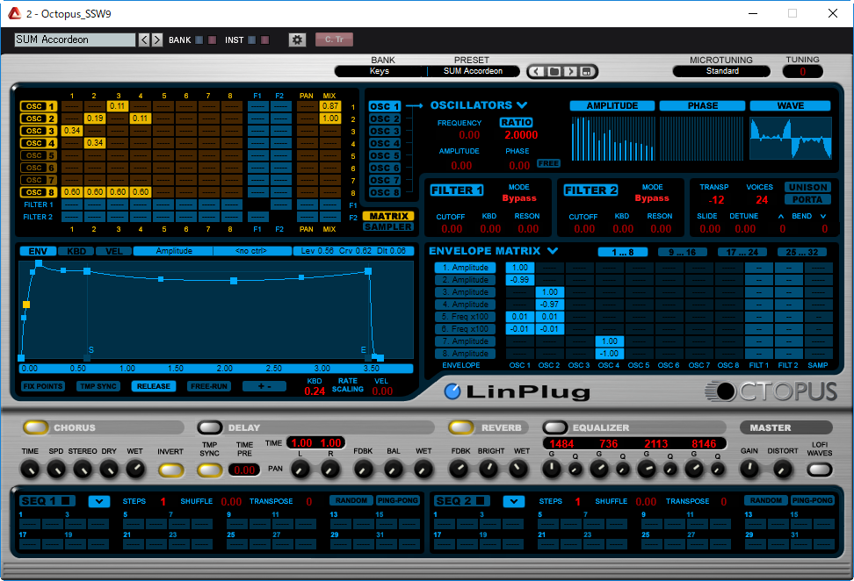Click the LinPlug blue logo knob

click(x=452, y=391)
